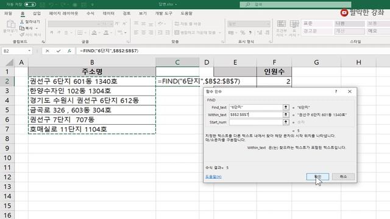
Task: Toggle italic formatting in font group
Action: tap(59, 32)
